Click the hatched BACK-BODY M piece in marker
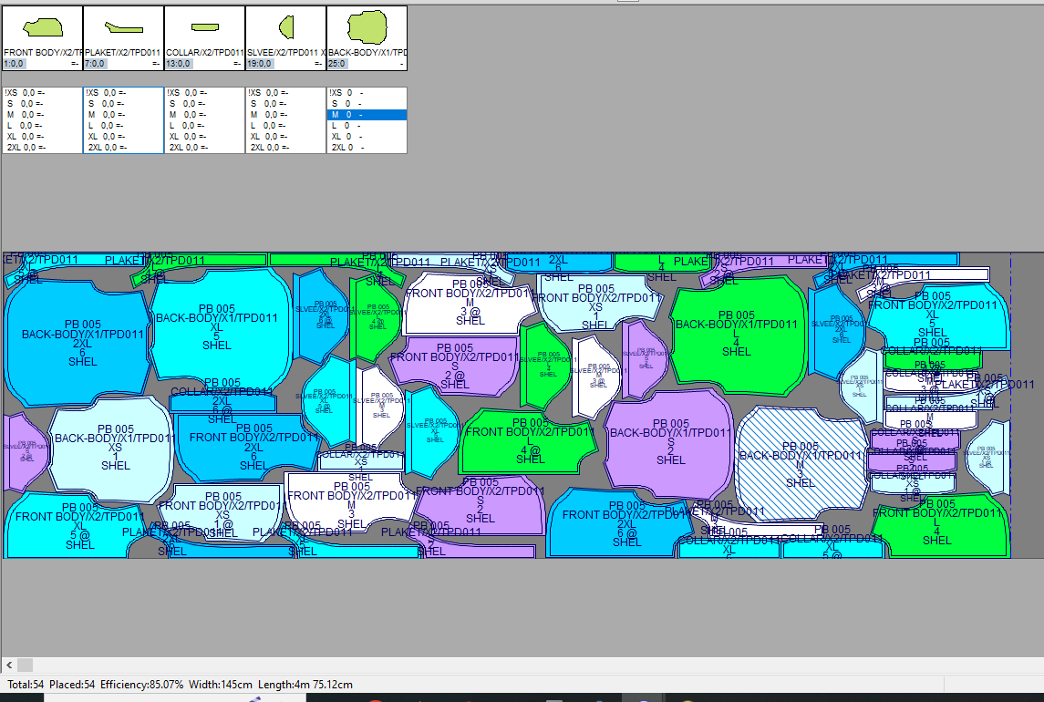The width and height of the screenshot is (1044, 702). point(799,460)
